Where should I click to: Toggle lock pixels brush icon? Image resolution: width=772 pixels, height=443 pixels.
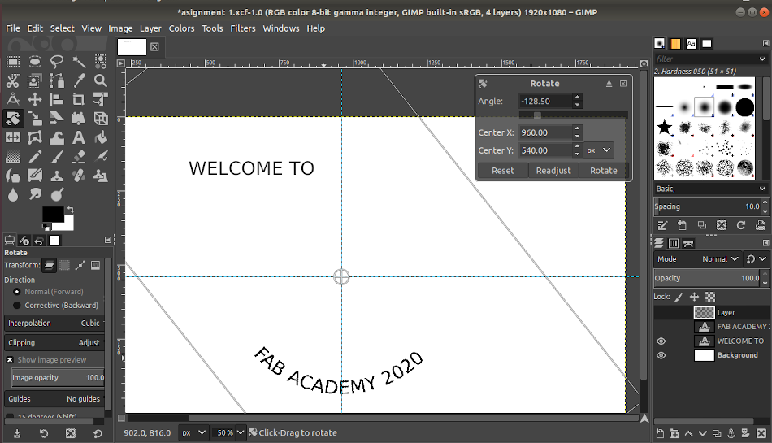pos(679,297)
